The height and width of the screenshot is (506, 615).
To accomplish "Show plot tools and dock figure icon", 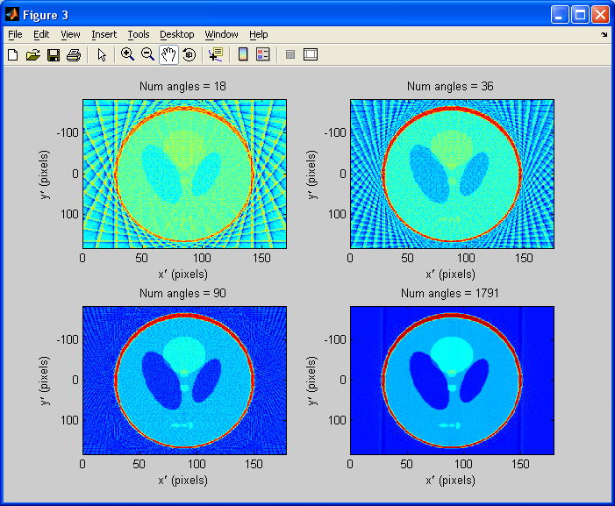I will pyautogui.click(x=311, y=54).
